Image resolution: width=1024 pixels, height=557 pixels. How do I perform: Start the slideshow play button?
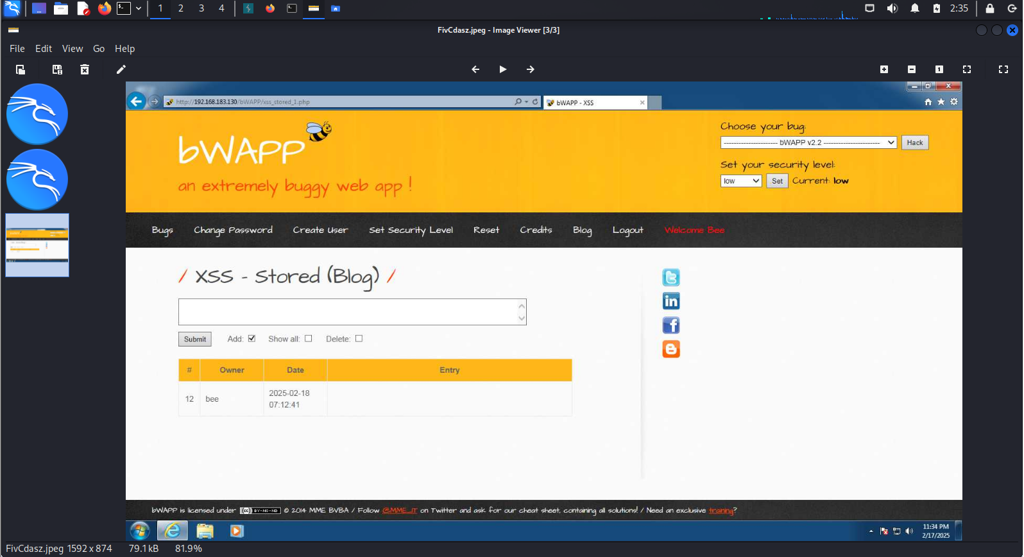[x=503, y=69]
